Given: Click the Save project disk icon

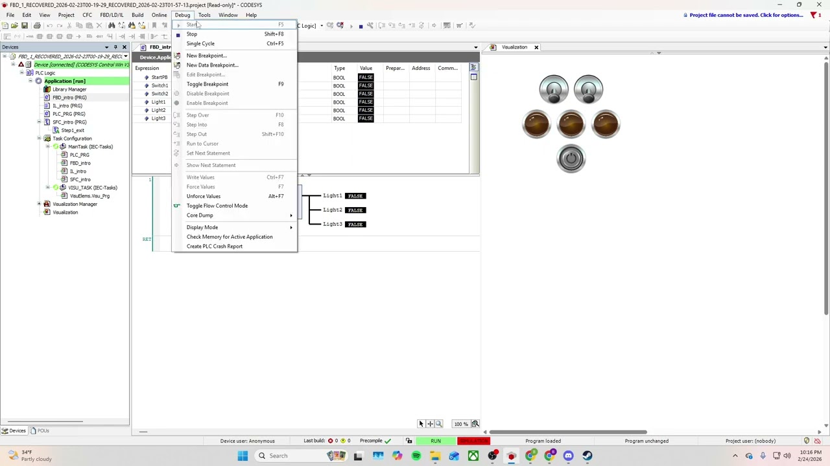Looking at the screenshot, I should [x=25, y=25].
